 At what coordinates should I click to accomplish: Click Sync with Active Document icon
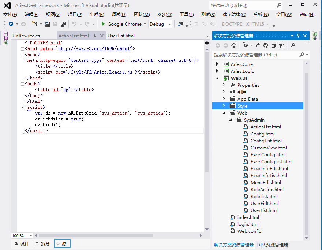pyautogui.click(x=258, y=45)
